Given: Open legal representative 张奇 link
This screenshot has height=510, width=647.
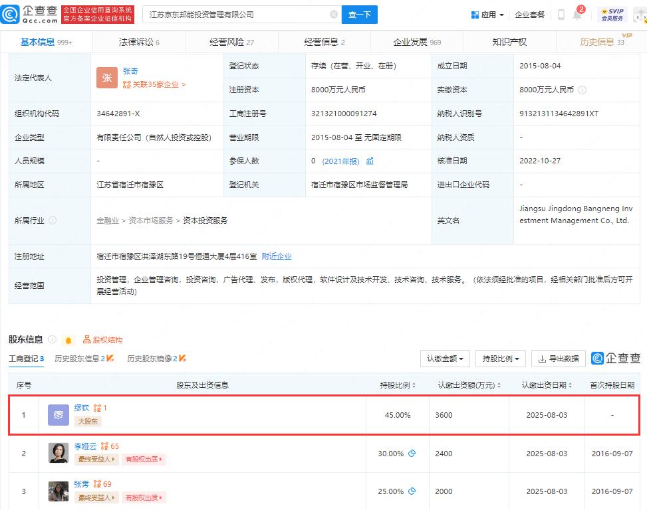Looking at the screenshot, I should [130, 71].
